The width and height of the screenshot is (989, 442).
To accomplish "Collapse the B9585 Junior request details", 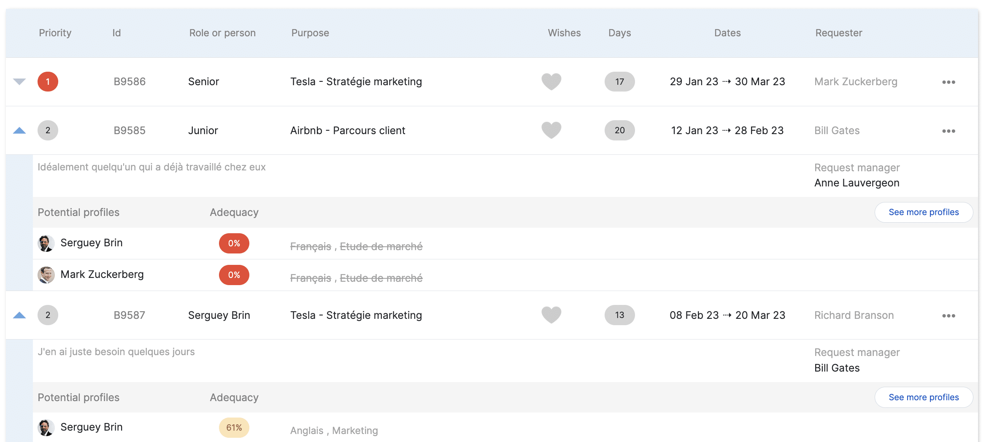I will point(19,131).
